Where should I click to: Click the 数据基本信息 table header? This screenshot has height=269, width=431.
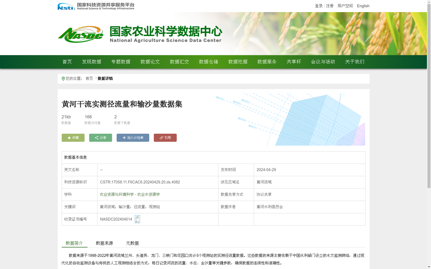(x=214, y=157)
